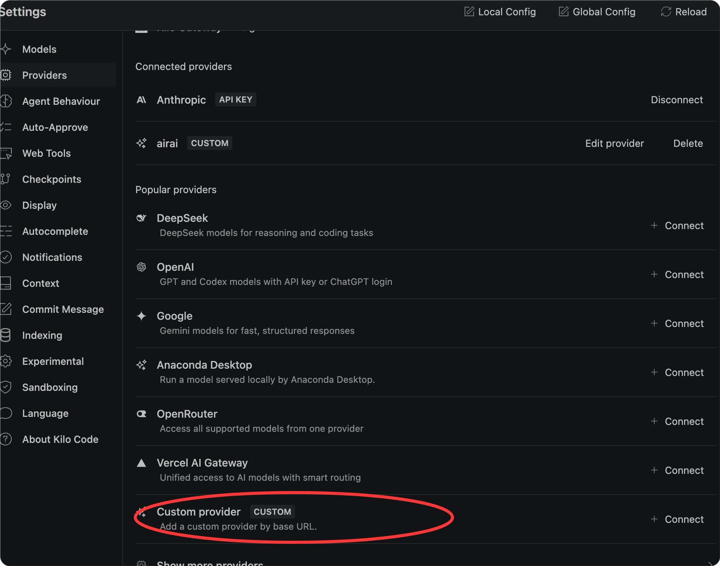Click the Web Tools sidebar icon
720x566 pixels.
[6, 153]
